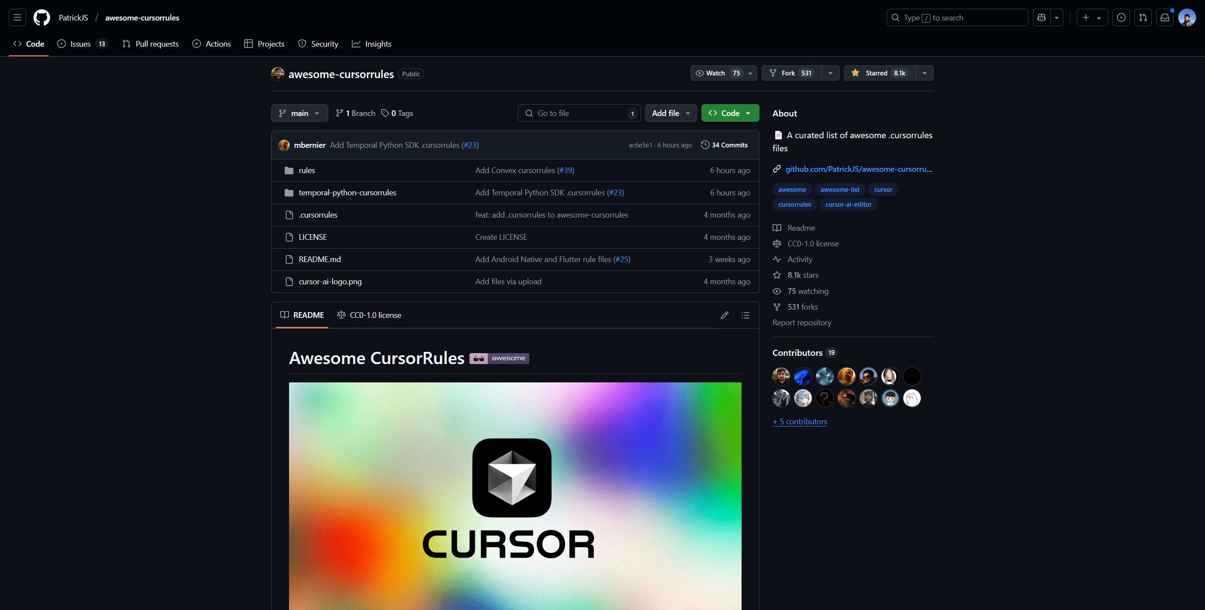Open the green Code dropdown button

click(x=730, y=113)
